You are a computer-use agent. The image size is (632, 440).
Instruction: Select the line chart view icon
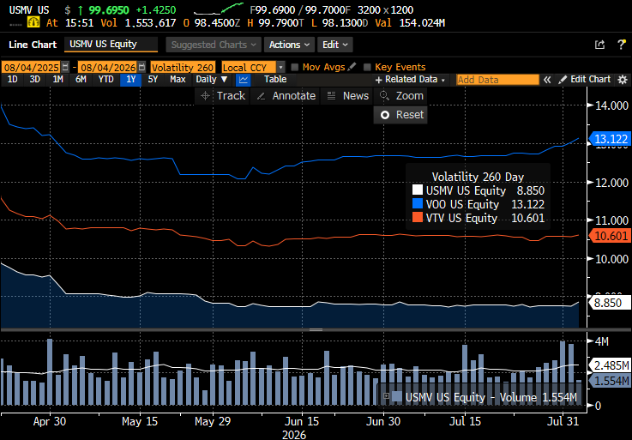tap(243, 80)
